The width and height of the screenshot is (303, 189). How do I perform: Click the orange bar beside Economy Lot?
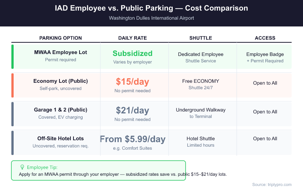tap(12, 85)
